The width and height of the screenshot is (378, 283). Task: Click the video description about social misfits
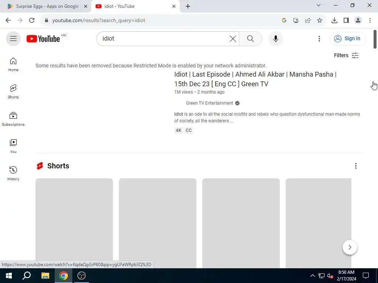pyautogui.click(x=267, y=118)
